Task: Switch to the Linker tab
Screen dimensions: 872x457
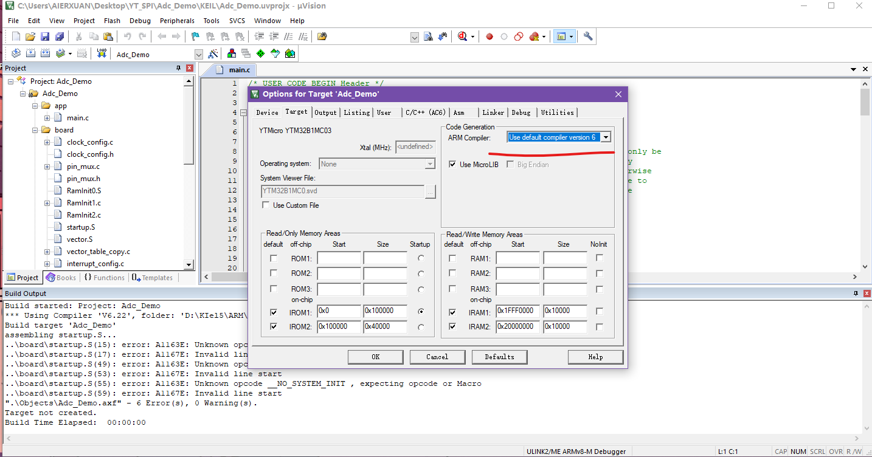Action: 493,112
